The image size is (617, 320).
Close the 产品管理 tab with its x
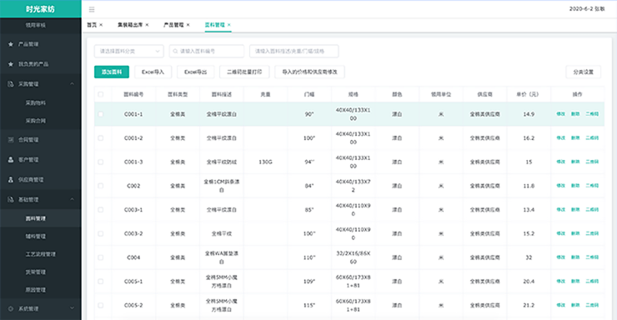[x=188, y=25]
